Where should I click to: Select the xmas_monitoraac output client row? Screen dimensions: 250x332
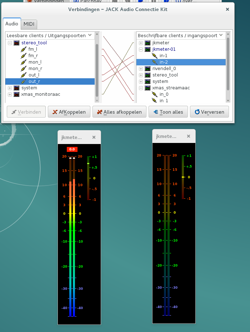coord(50,94)
